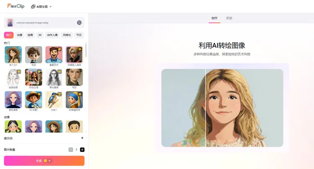Click the coin credit icon on 生成

(46, 161)
